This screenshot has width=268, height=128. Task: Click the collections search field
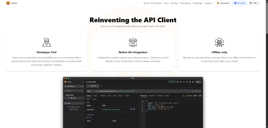[x=74, y=91]
